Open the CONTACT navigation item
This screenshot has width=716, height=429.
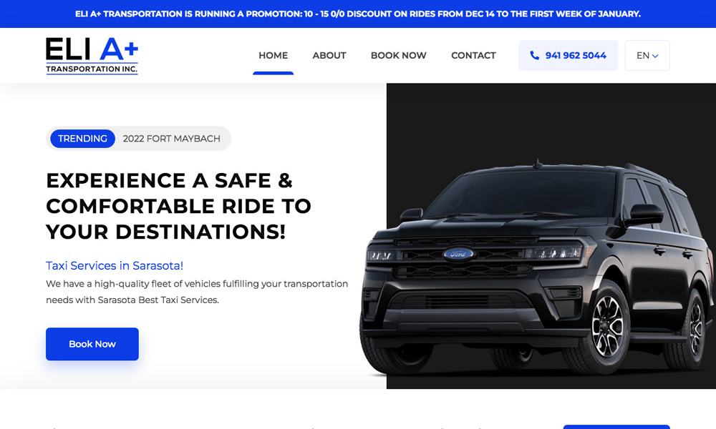click(x=473, y=56)
